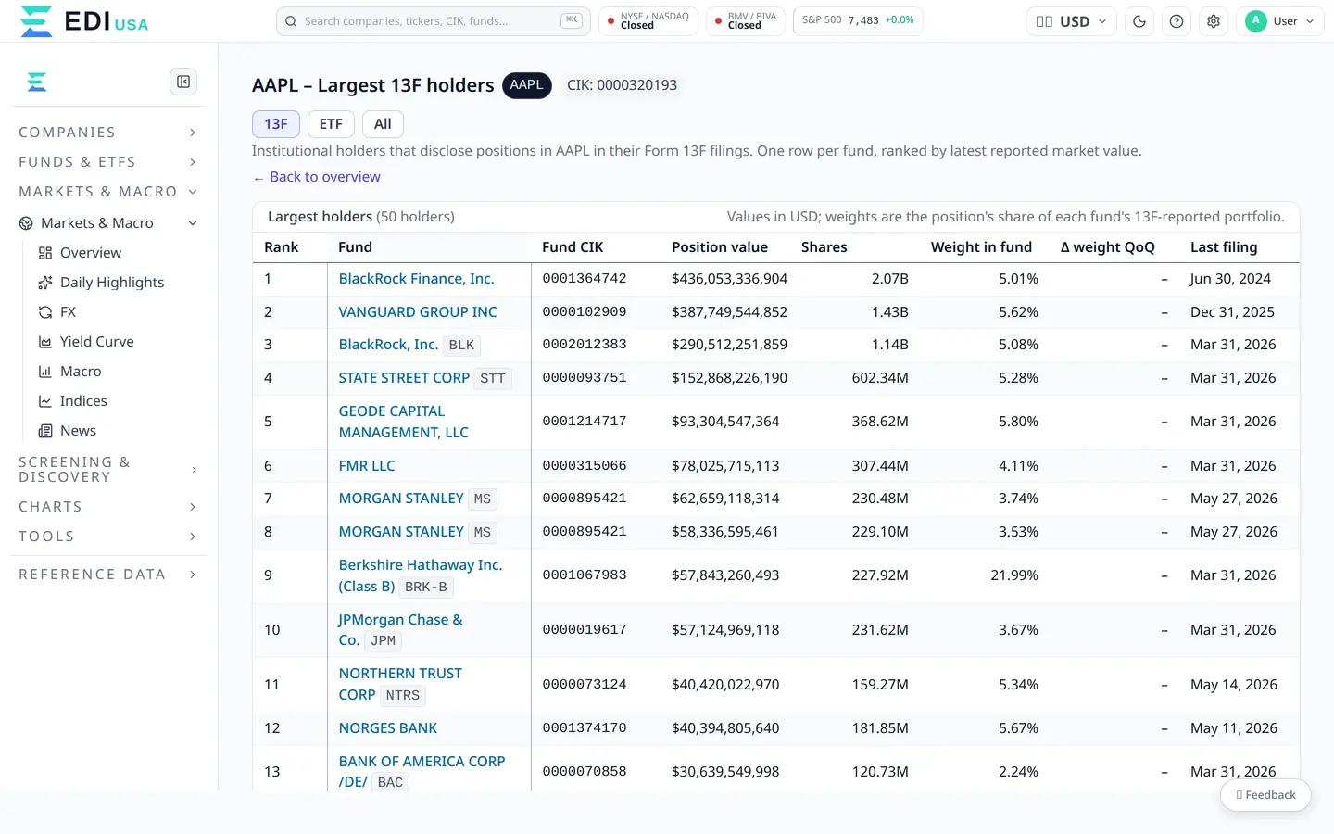Click the AAPL ticker badge
The width and height of the screenshot is (1334, 834).
click(526, 85)
